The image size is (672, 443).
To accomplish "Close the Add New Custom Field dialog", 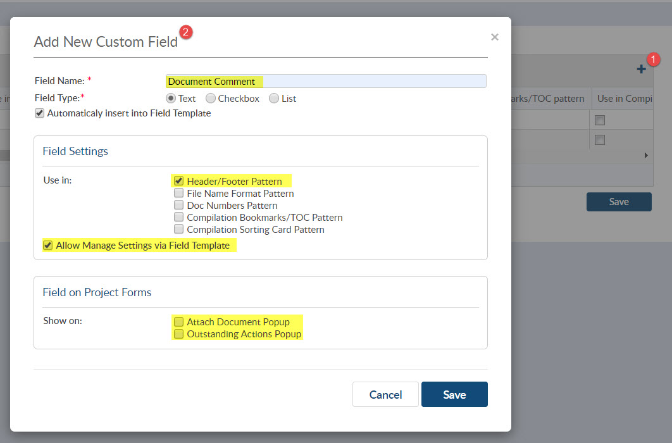I will (495, 37).
